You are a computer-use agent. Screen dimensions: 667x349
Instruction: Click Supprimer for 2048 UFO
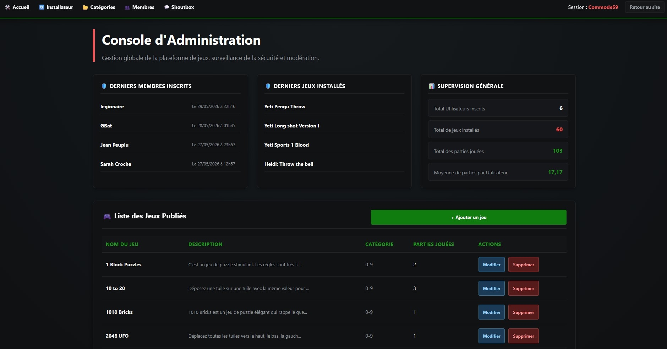pyautogui.click(x=524, y=336)
